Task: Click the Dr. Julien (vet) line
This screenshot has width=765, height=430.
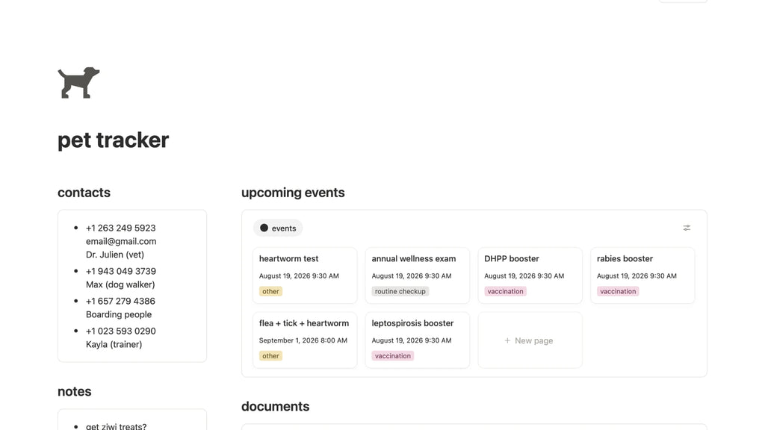Action: tap(114, 255)
